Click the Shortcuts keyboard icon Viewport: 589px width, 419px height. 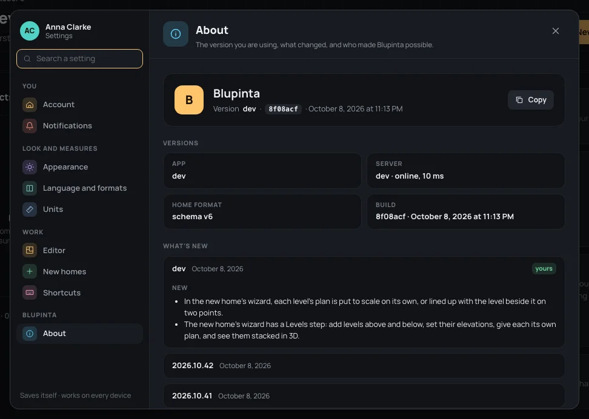pyautogui.click(x=30, y=292)
